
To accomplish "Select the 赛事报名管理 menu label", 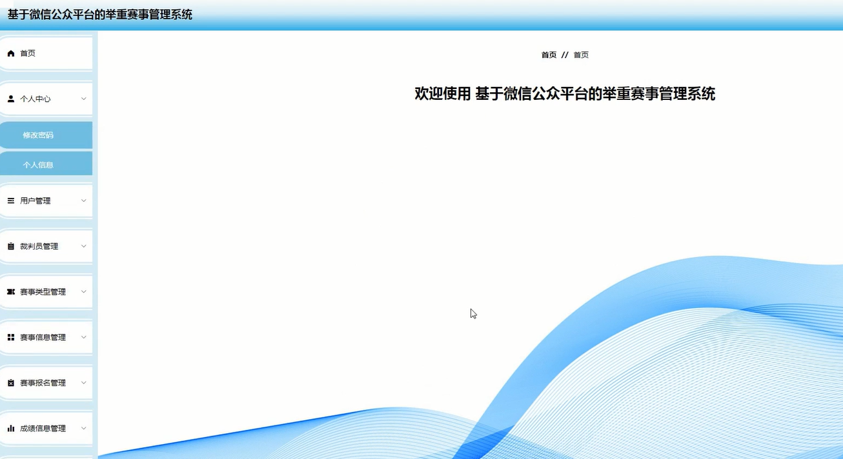I will click(x=43, y=383).
